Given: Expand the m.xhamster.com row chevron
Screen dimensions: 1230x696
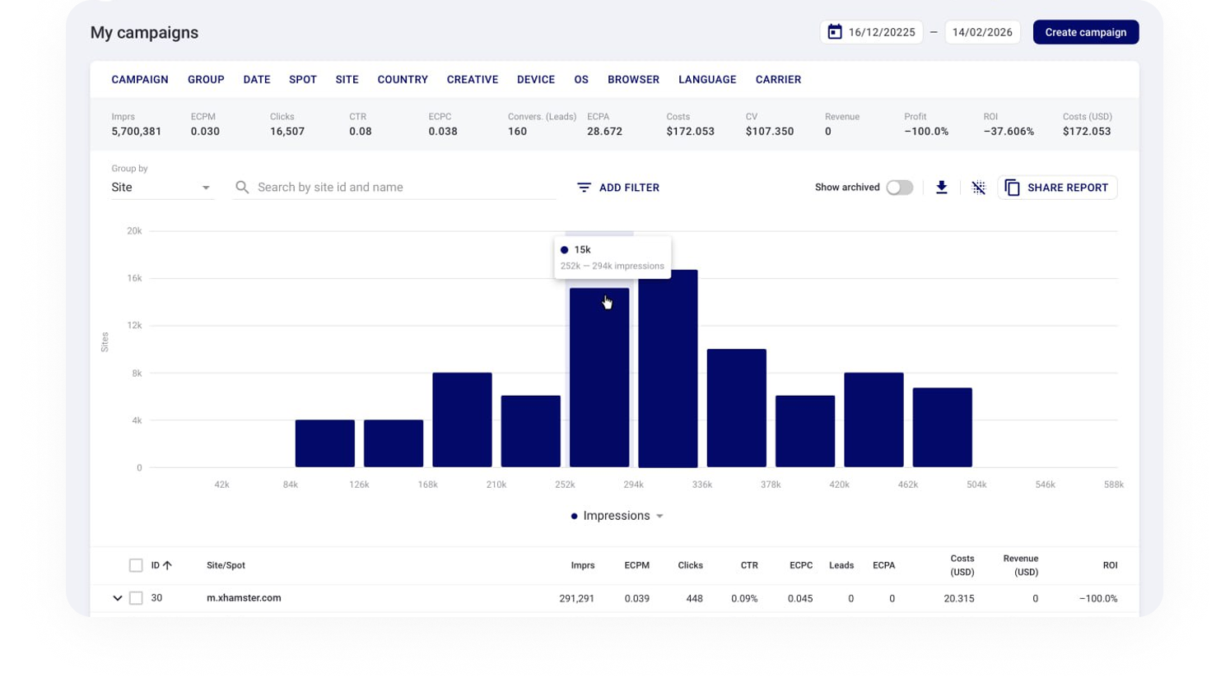Looking at the screenshot, I should click(x=117, y=598).
